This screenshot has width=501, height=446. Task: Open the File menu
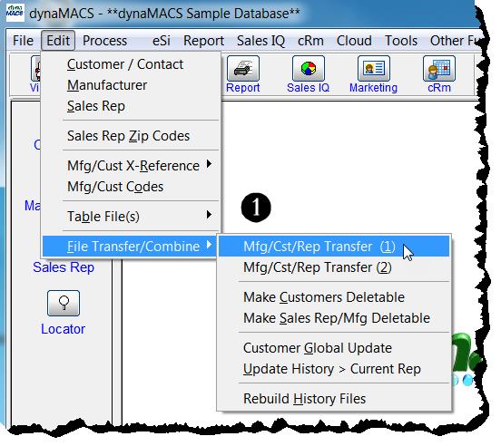(23, 41)
